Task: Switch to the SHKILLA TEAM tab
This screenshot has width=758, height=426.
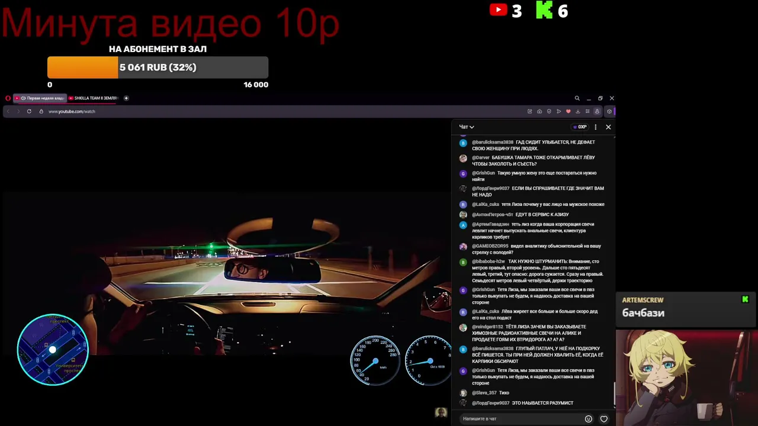Action: coord(94,98)
